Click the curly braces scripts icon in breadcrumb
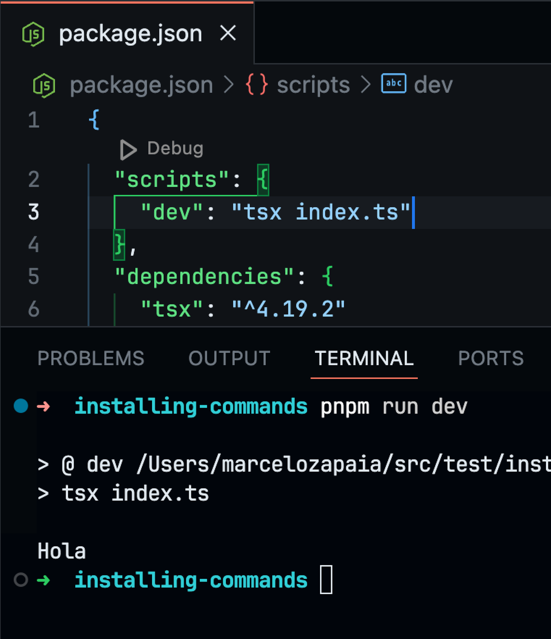 (x=257, y=85)
